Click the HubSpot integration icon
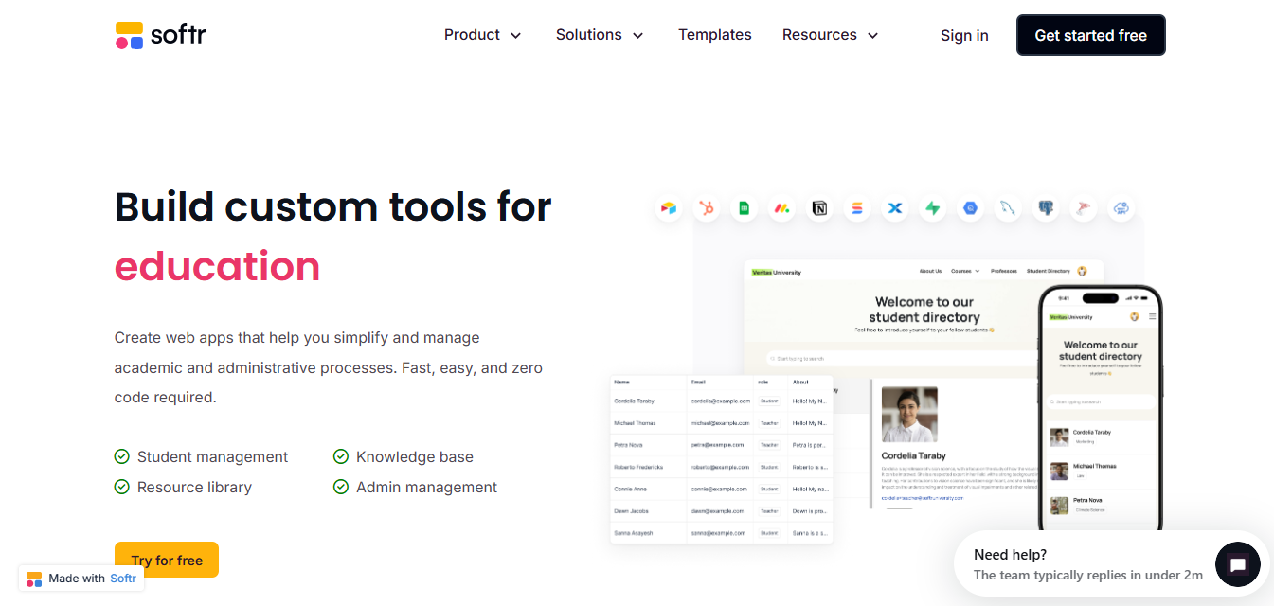 click(707, 208)
